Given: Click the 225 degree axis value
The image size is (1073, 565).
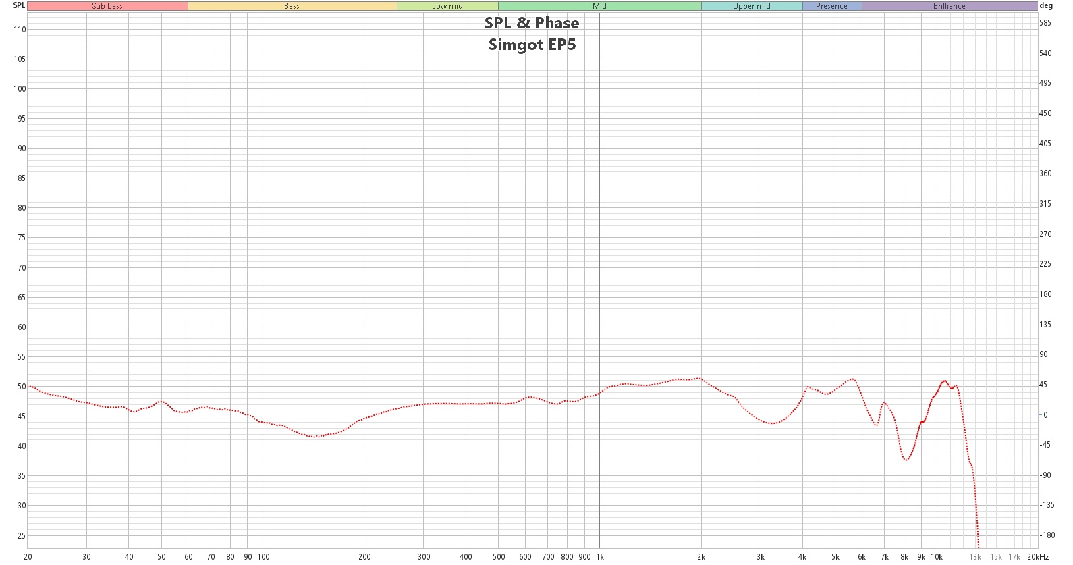Looking at the screenshot, I should (x=1045, y=264).
